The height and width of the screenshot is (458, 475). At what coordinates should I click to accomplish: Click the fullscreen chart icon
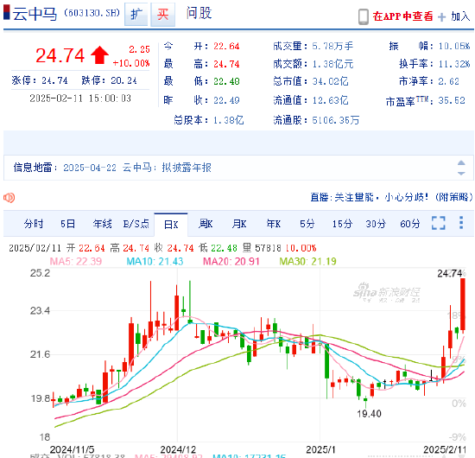pos(439,223)
